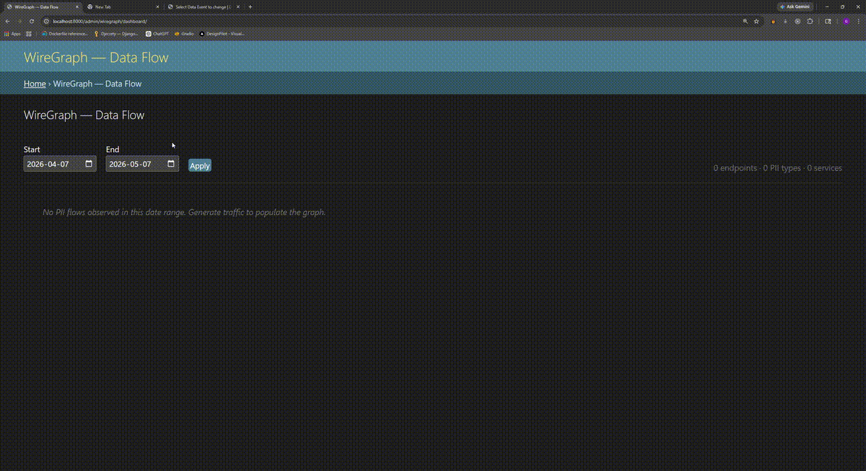Click the orange shield extension icon
Screen dimensions: 866x471
coord(774,22)
